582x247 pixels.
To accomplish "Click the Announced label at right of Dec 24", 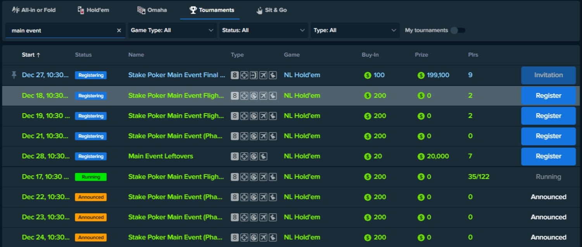I will pyautogui.click(x=548, y=237).
